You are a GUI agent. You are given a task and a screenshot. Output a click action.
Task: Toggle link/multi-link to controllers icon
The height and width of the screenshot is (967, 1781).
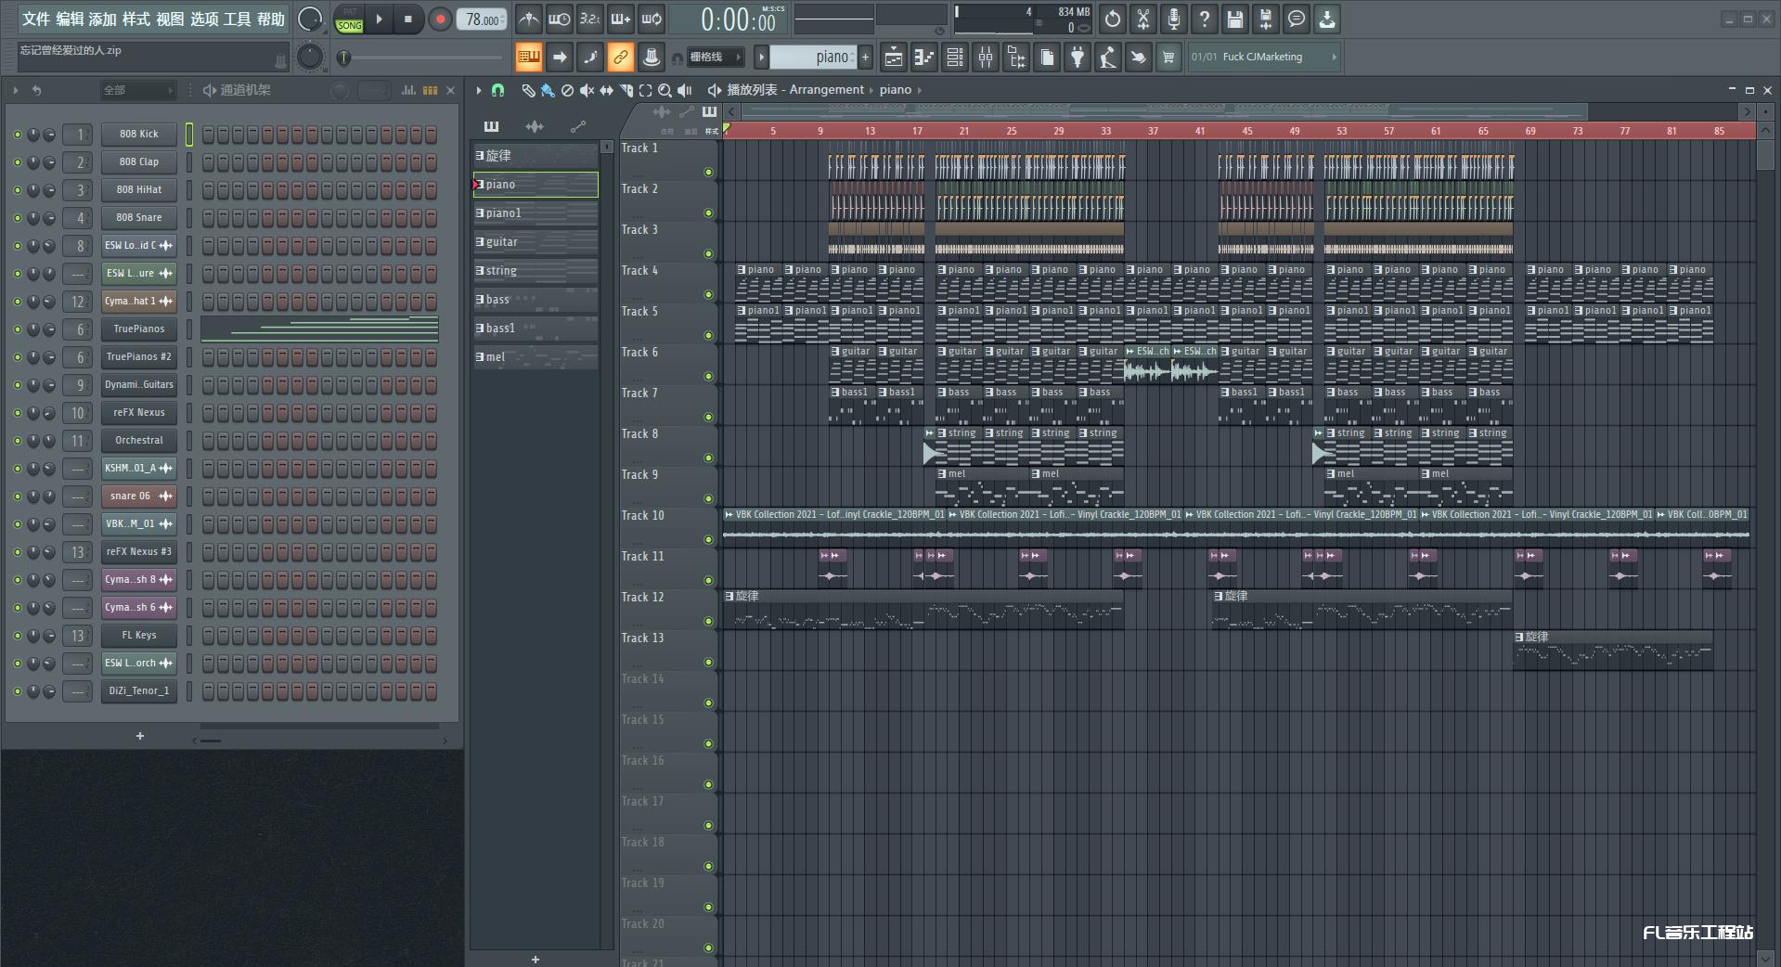click(620, 58)
